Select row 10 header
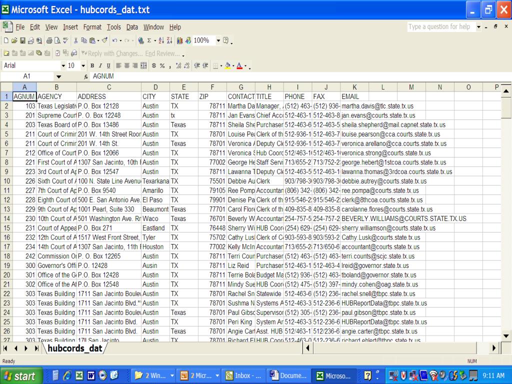Image resolution: width=512 pixels, height=384 pixels. pos(6,181)
